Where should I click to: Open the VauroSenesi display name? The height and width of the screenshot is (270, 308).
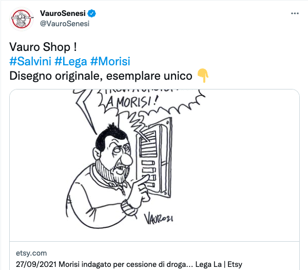click(x=63, y=13)
